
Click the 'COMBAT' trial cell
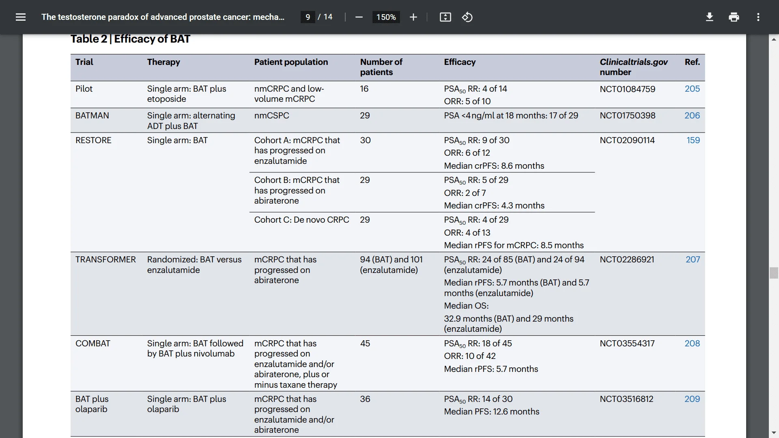pos(93,344)
